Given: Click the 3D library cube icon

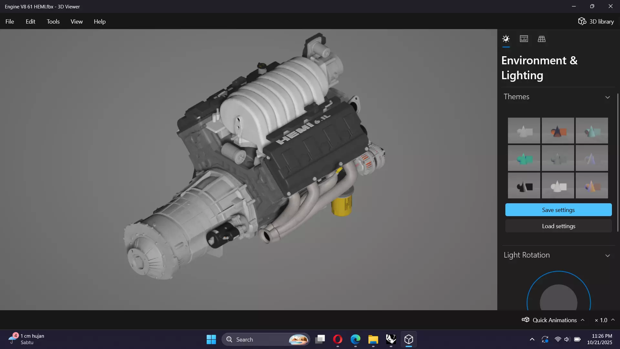Looking at the screenshot, I should tap(582, 21).
